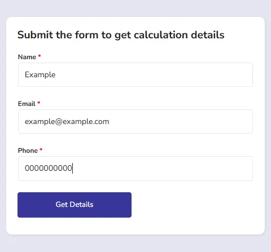Click the word details in the heading
Viewport: 271px width, 252px height.
coord(208,35)
